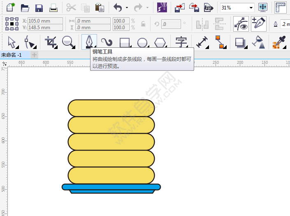The height and width of the screenshot is (216, 290).
Task: Open the zoom level 31% dropdown
Action: [251, 8]
